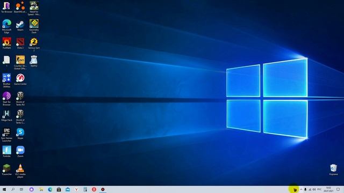Select the Epic Games Launcher icon
Image resolution: width=344 pixels, height=193 pixels.
pyautogui.click(x=6, y=135)
